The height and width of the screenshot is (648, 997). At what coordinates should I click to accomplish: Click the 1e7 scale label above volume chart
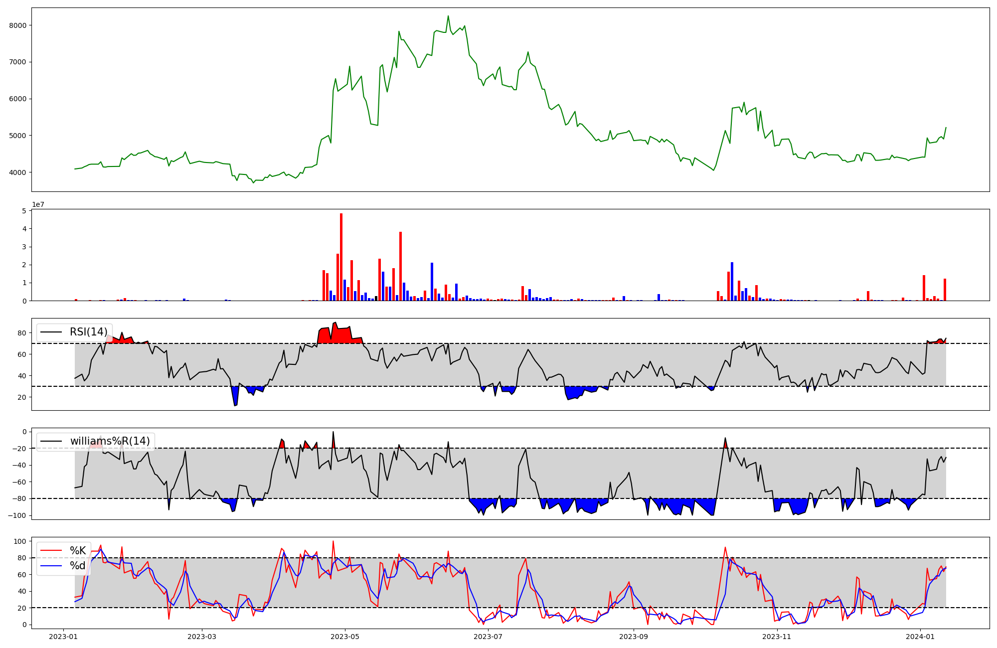pyautogui.click(x=38, y=205)
